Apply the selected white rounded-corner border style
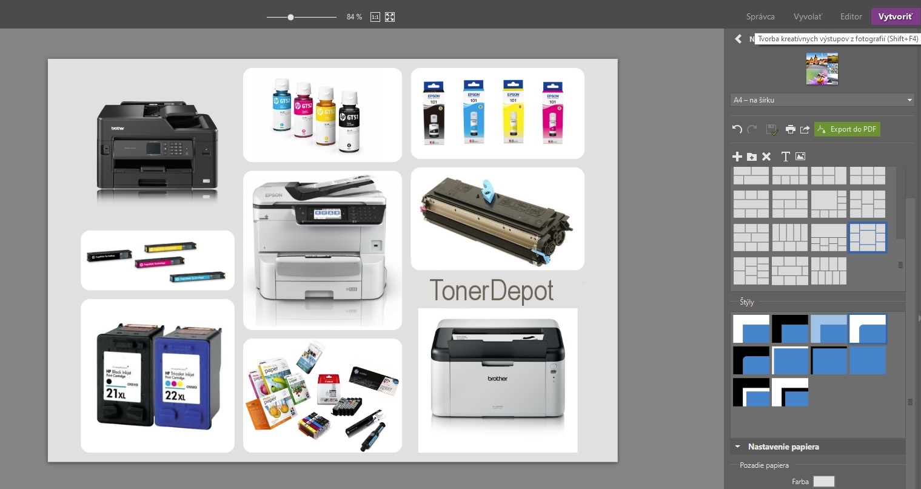921x489 pixels. [868, 329]
